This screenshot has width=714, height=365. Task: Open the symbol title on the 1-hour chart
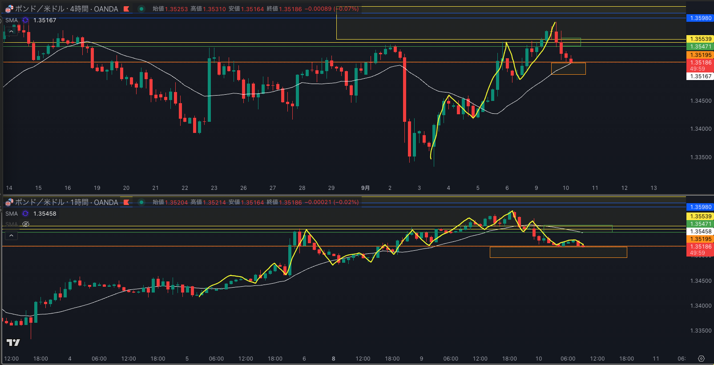(67, 202)
